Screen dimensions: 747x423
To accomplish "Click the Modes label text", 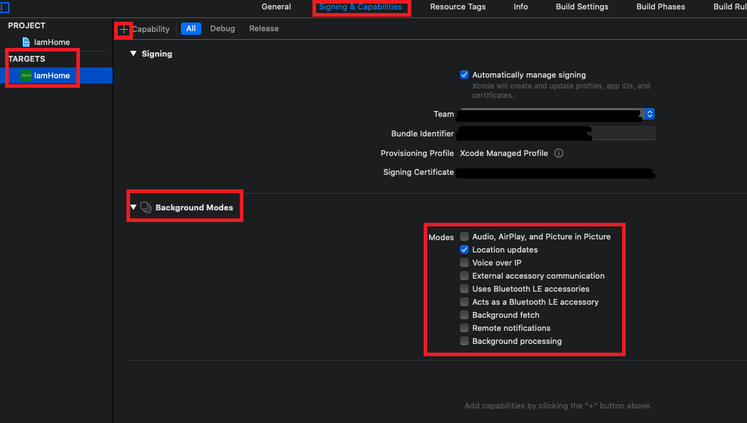I will click(x=441, y=237).
